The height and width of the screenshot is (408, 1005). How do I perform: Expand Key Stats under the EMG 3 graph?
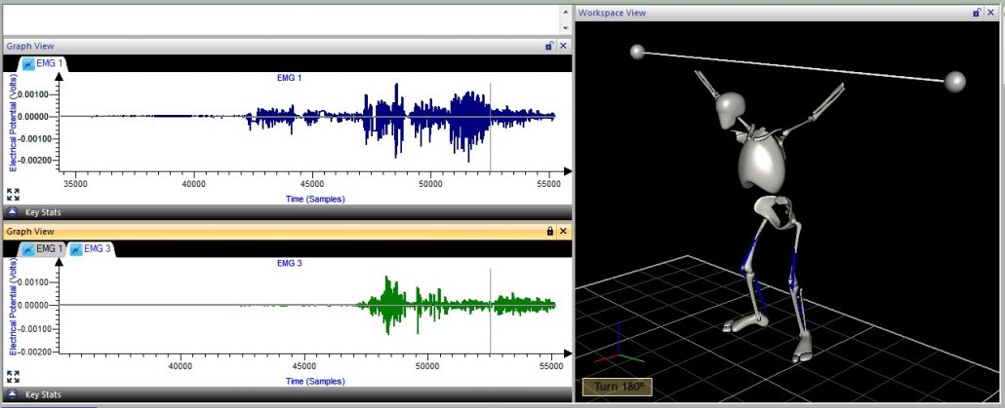(x=13, y=394)
